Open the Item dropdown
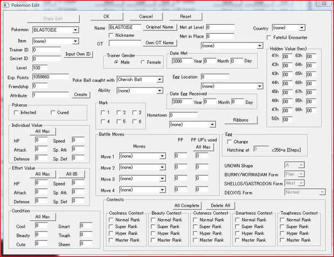Viewport: 334px width, 257px height. (x=75, y=41)
